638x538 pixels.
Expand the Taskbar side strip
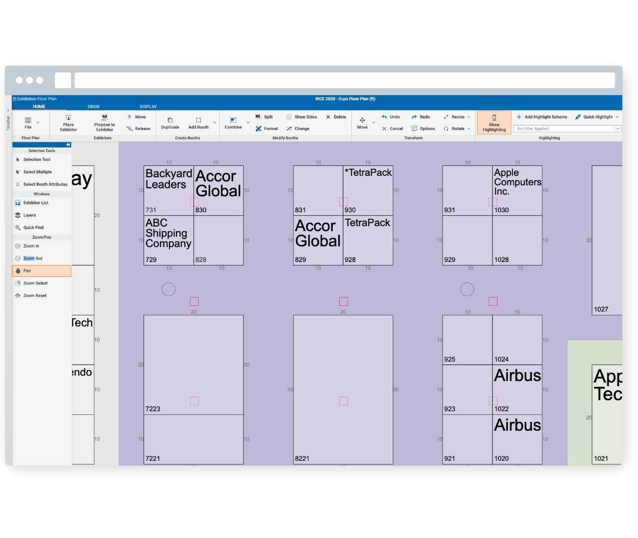pyautogui.click(x=8, y=110)
